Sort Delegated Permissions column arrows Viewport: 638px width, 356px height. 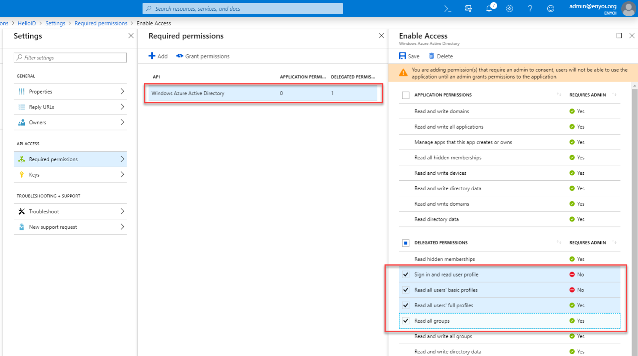pyautogui.click(x=559, y=242)
